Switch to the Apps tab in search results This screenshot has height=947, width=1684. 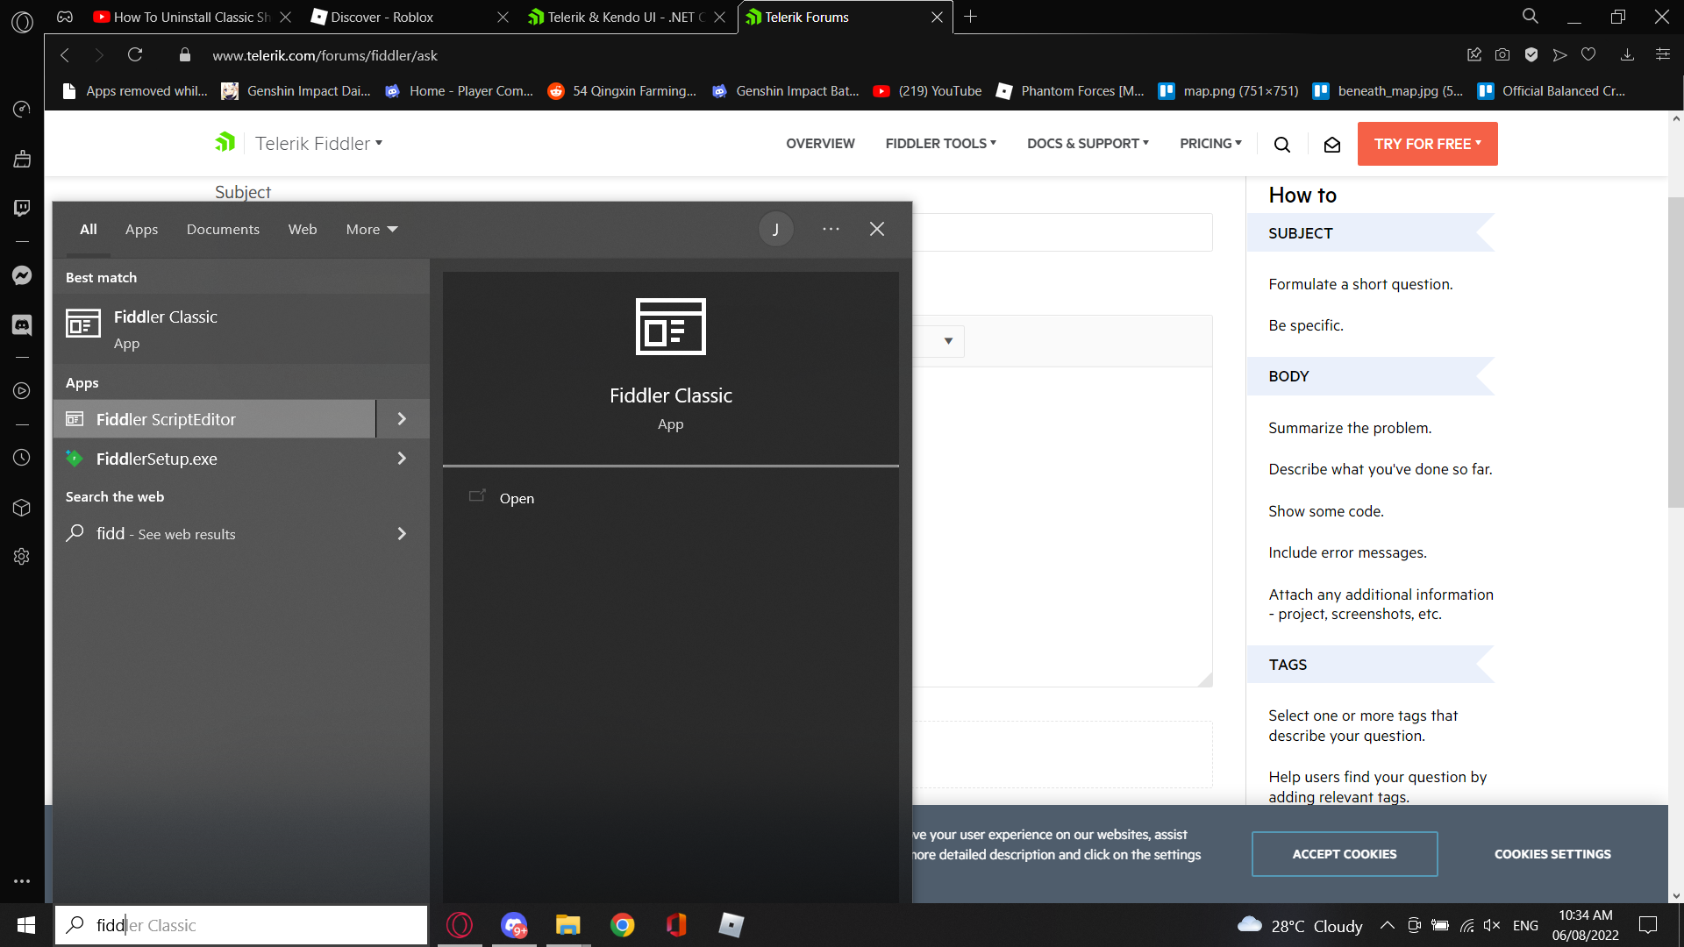(141, 229)
